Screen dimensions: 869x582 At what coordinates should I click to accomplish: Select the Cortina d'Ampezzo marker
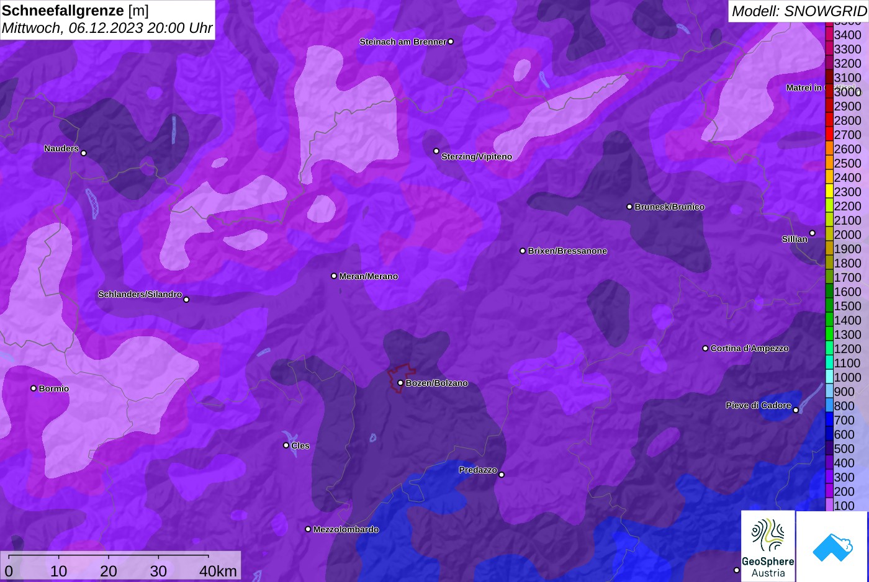pos(705,348)
